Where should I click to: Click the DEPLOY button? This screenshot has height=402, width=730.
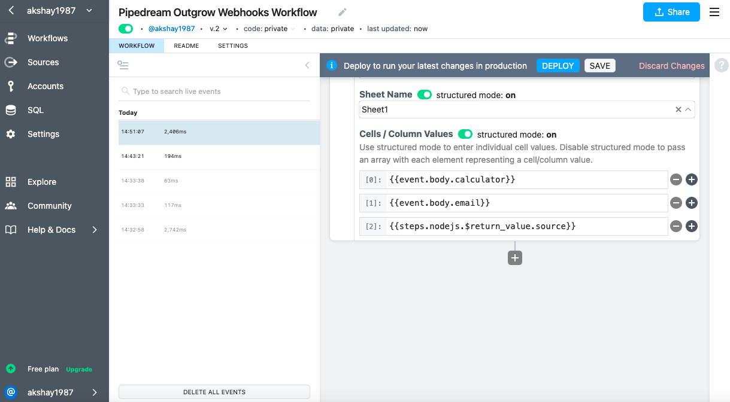[x=558, y=66]
